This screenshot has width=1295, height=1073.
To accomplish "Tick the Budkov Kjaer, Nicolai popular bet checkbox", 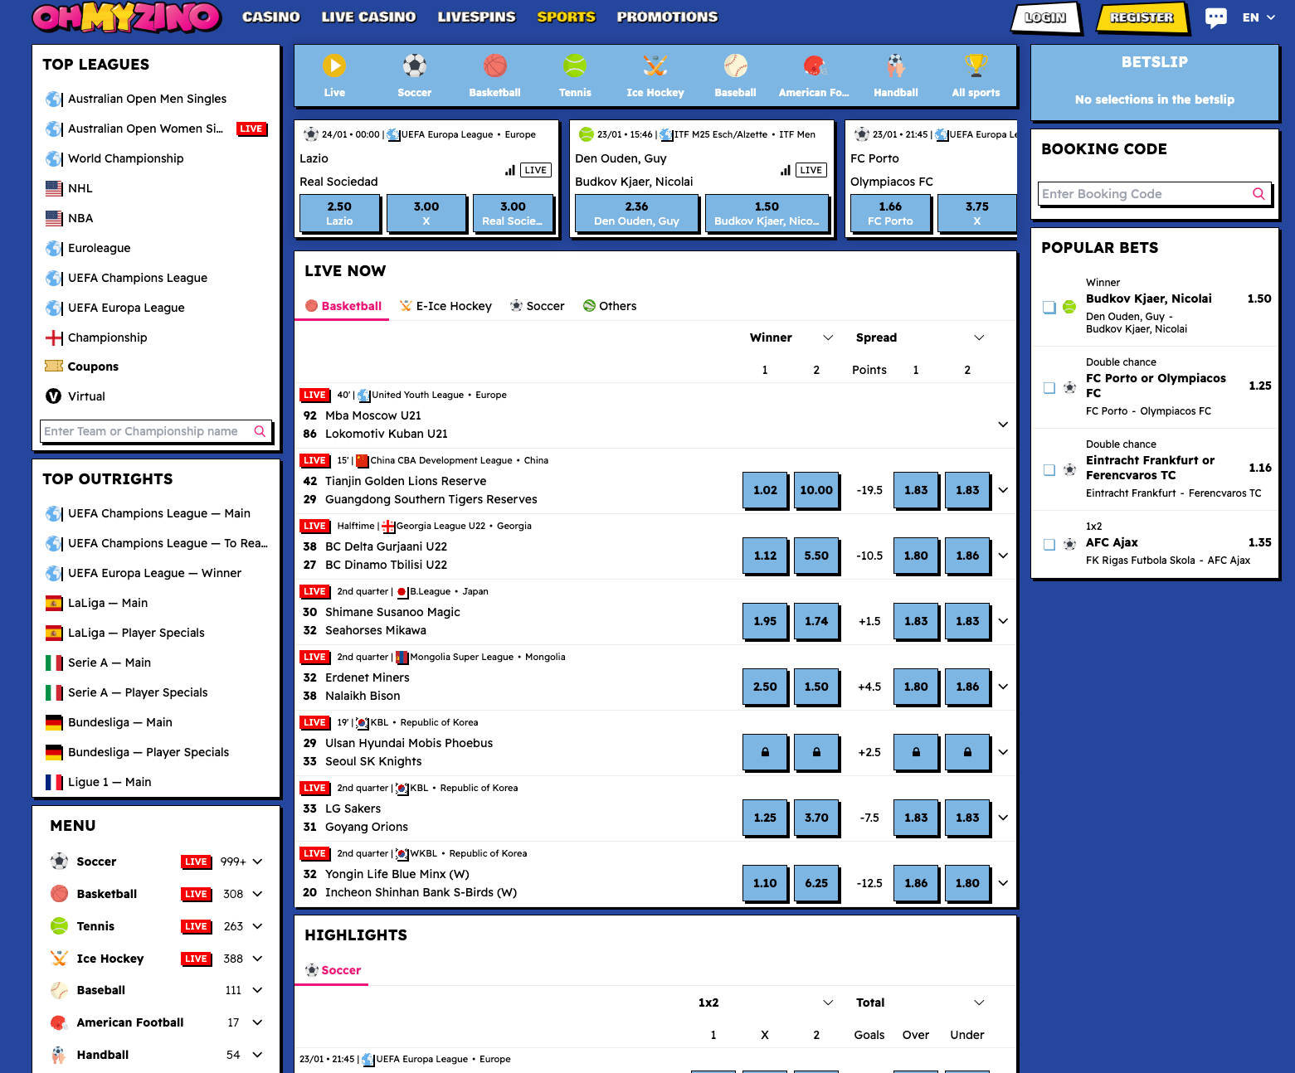I will click(1049, 307).
